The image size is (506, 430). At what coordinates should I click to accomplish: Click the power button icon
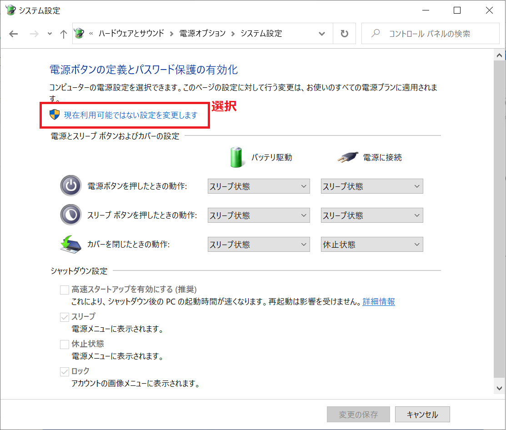pos(70,186)
